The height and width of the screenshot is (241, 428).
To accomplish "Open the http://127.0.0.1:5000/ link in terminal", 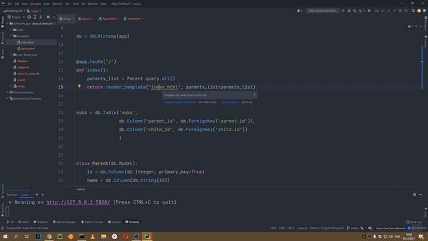I will click(x=78, y=202).
